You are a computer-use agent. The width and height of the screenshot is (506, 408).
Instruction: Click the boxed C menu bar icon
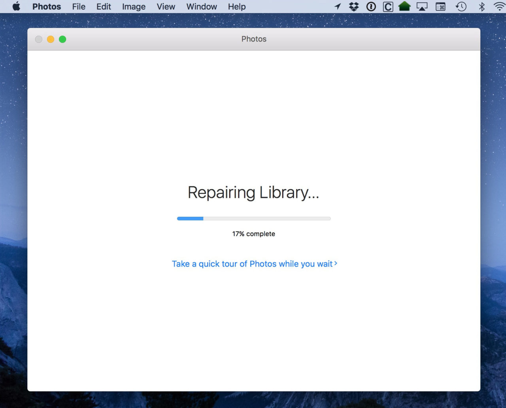pos(388,7)
